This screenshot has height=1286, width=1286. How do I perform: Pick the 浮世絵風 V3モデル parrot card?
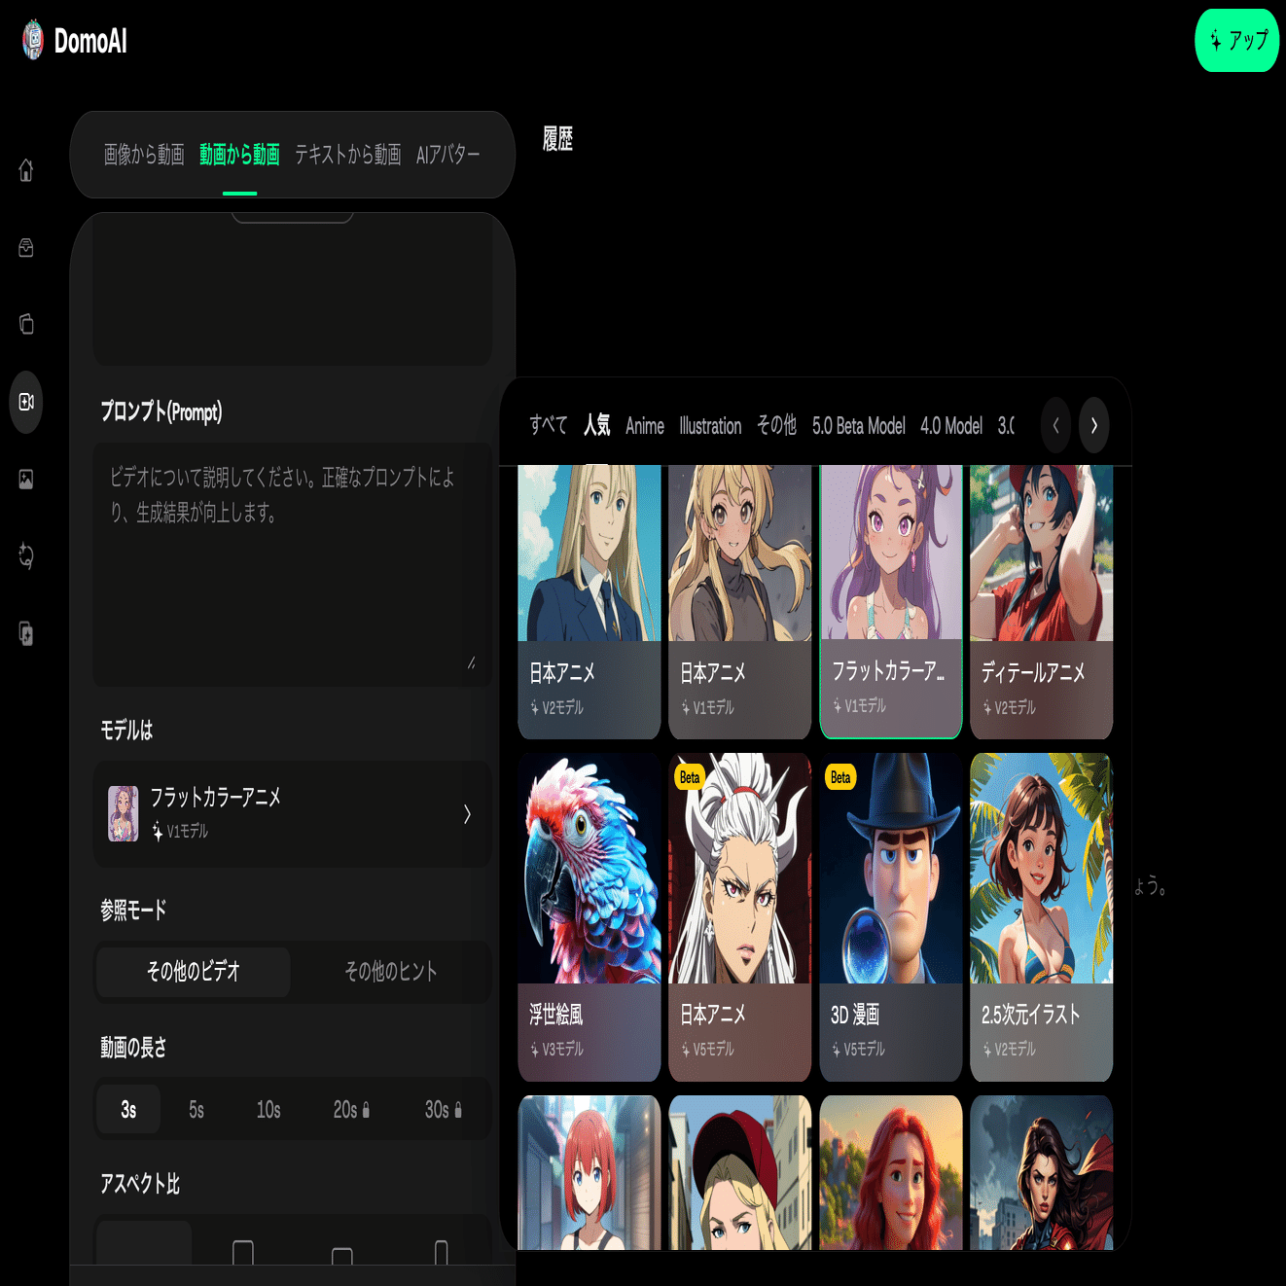coord(589,917)
